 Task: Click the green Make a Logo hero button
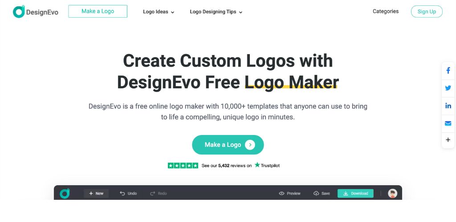pyautogui.click(x=228, y=145)
